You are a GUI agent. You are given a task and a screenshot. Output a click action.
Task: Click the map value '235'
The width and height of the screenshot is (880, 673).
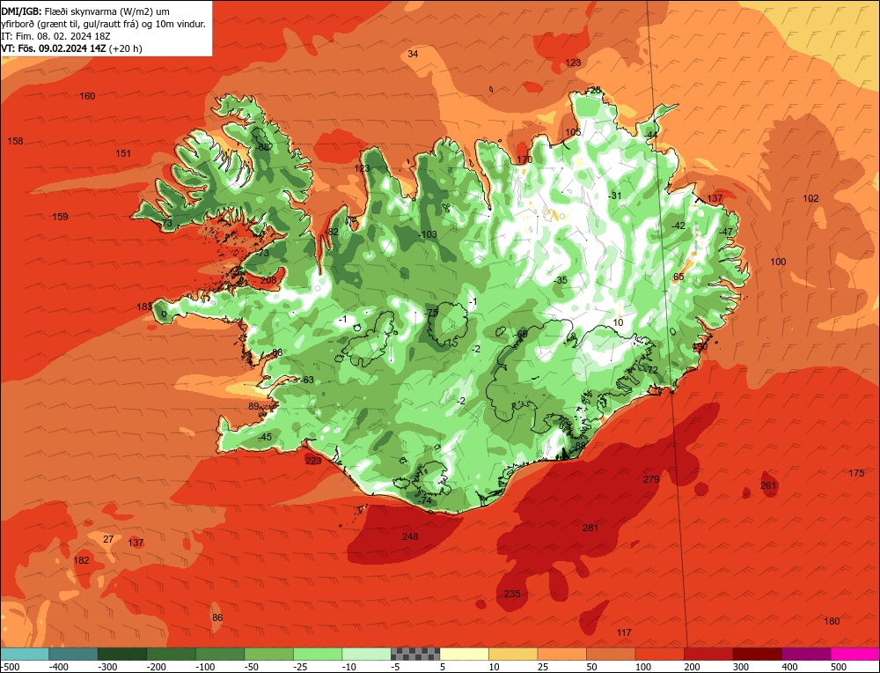511,594
